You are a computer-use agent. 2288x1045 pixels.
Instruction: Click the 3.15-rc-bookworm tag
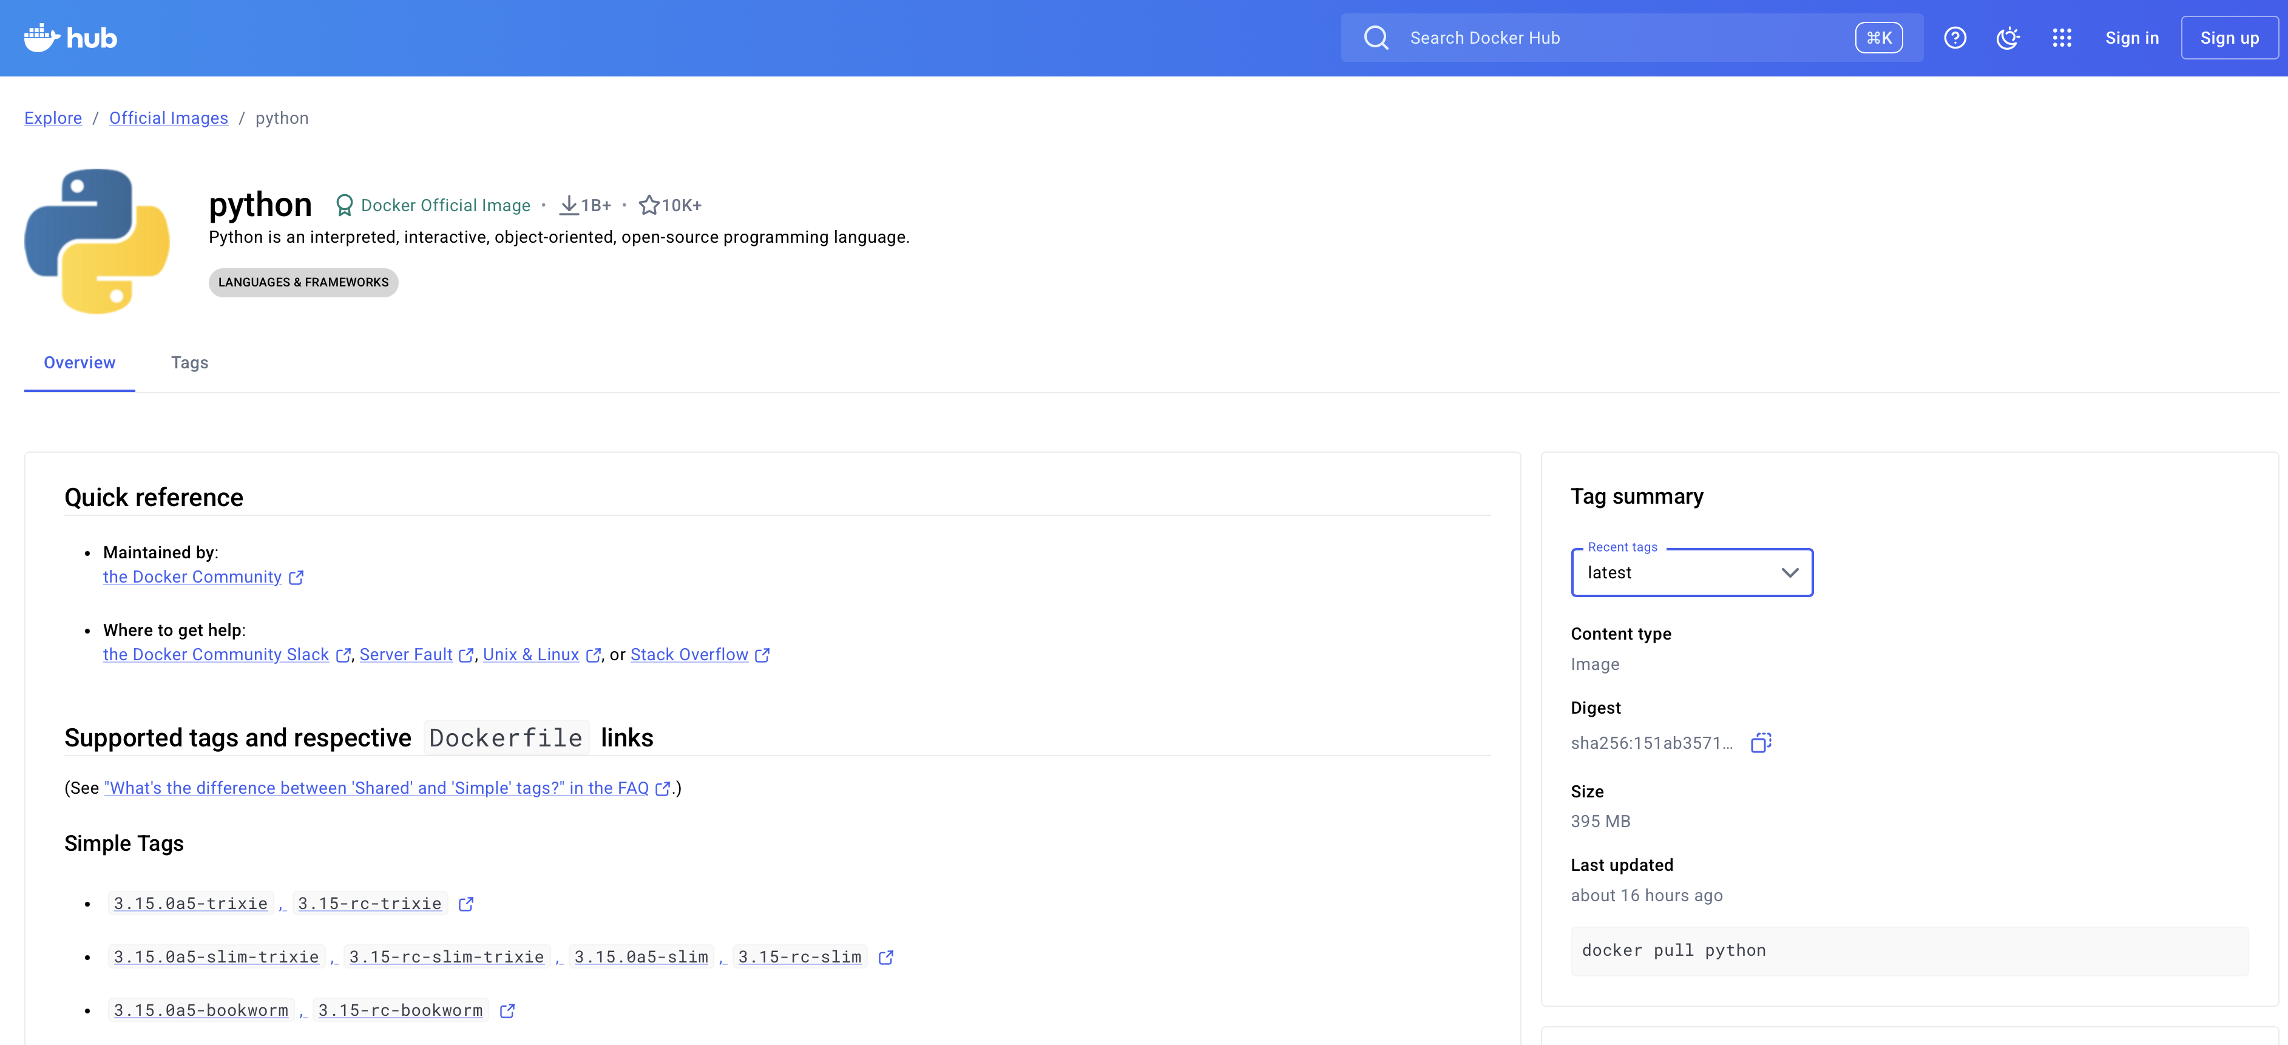click(x=401, y=1010)
